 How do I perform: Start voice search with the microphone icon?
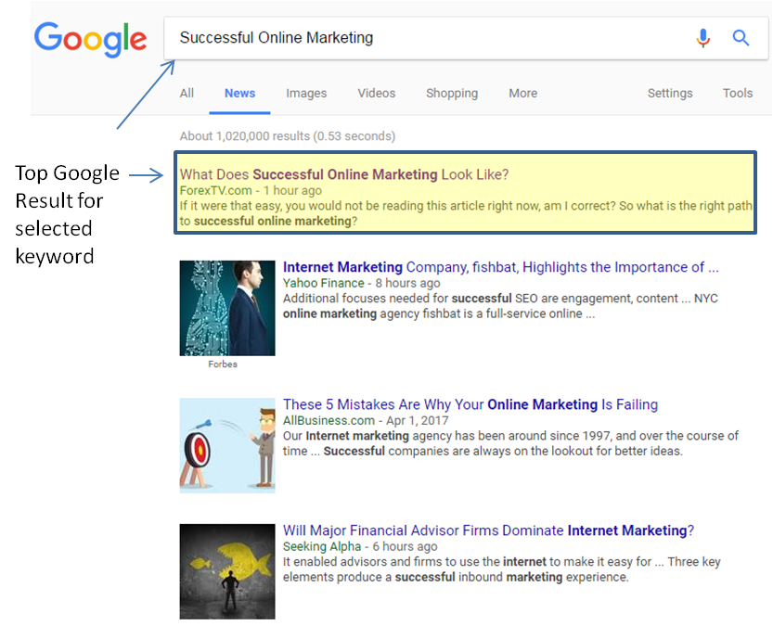(703, 38)
